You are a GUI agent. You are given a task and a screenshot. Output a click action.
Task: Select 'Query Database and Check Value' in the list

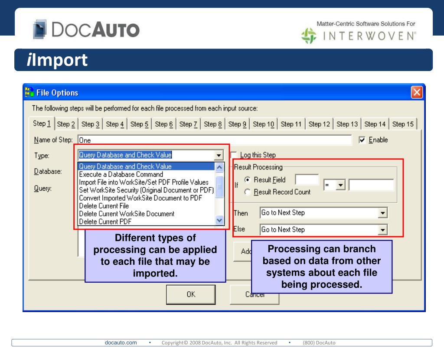[x=147, y=166]
